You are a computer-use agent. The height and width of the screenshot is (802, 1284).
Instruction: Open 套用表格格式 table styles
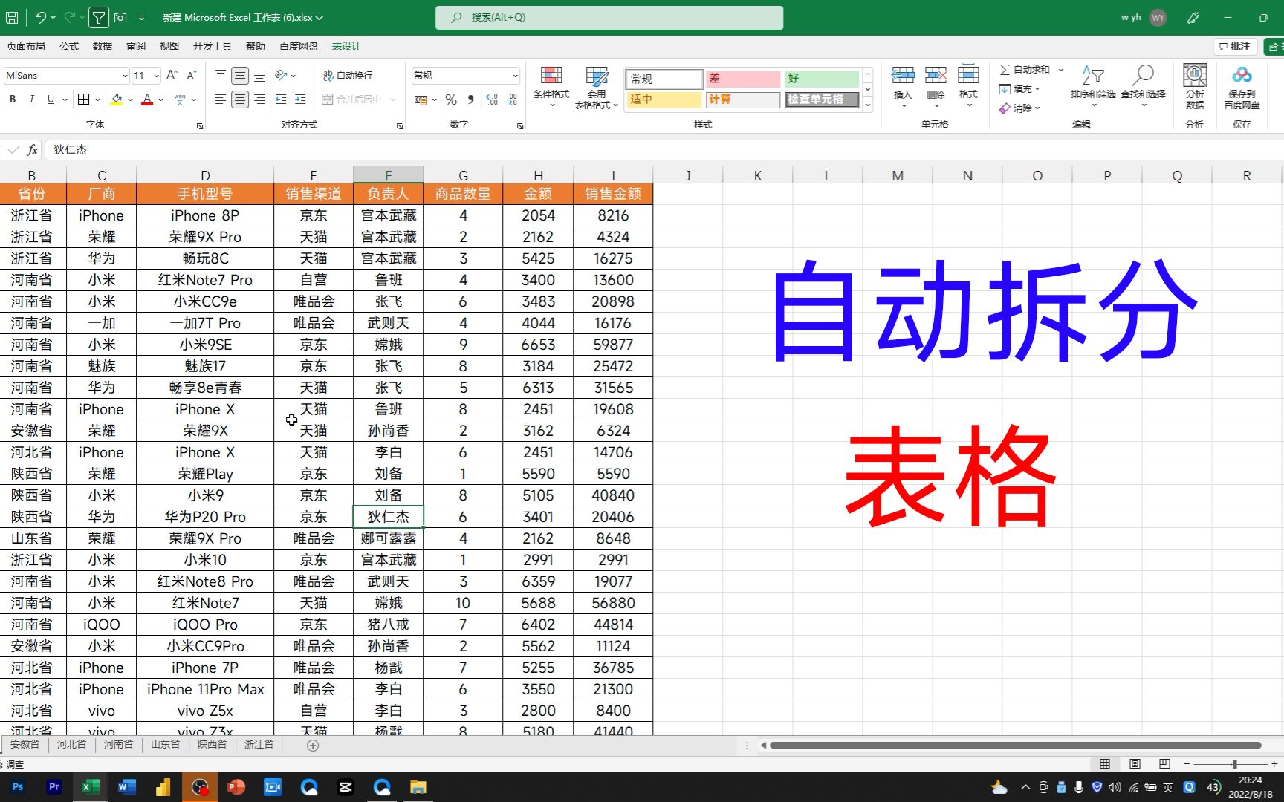pos(596,88)
